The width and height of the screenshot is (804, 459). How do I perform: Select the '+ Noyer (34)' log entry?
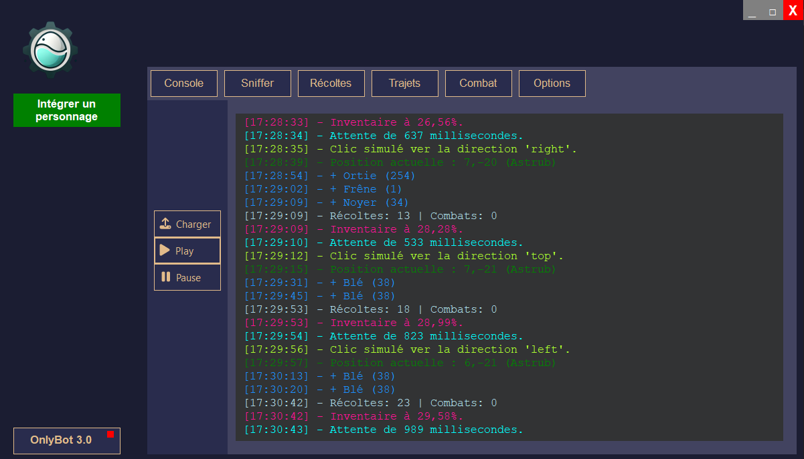[x=327, y=202]
